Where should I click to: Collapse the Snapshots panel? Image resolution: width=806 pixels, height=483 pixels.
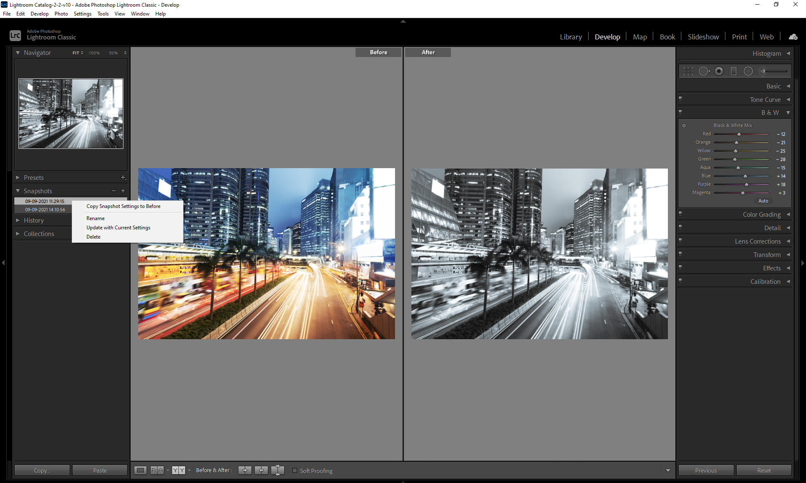[18, 191]
